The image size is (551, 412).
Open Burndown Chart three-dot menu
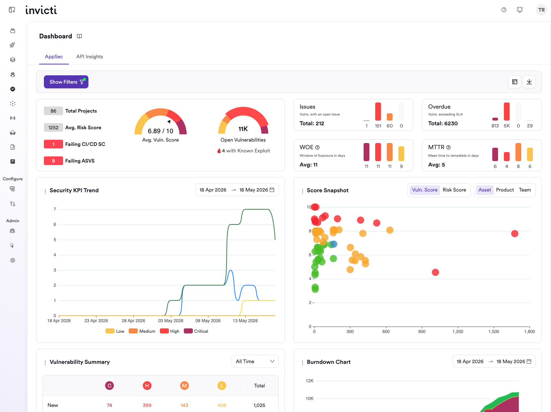pyautogui.click(x=302, y=362)
